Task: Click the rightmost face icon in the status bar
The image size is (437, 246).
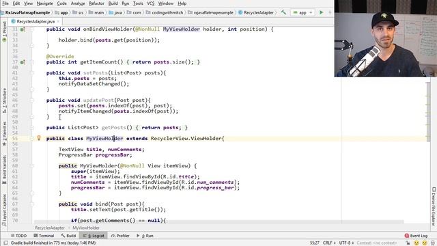Action: click(x=425, y=243)
